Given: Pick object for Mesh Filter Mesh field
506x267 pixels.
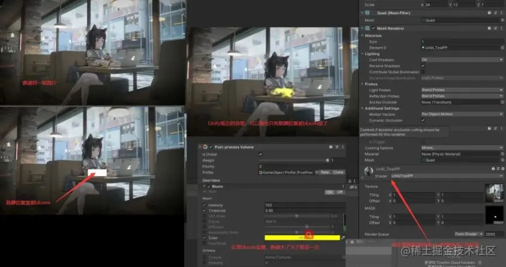Looking at the screenshot, I should click(x=502, y=20).
